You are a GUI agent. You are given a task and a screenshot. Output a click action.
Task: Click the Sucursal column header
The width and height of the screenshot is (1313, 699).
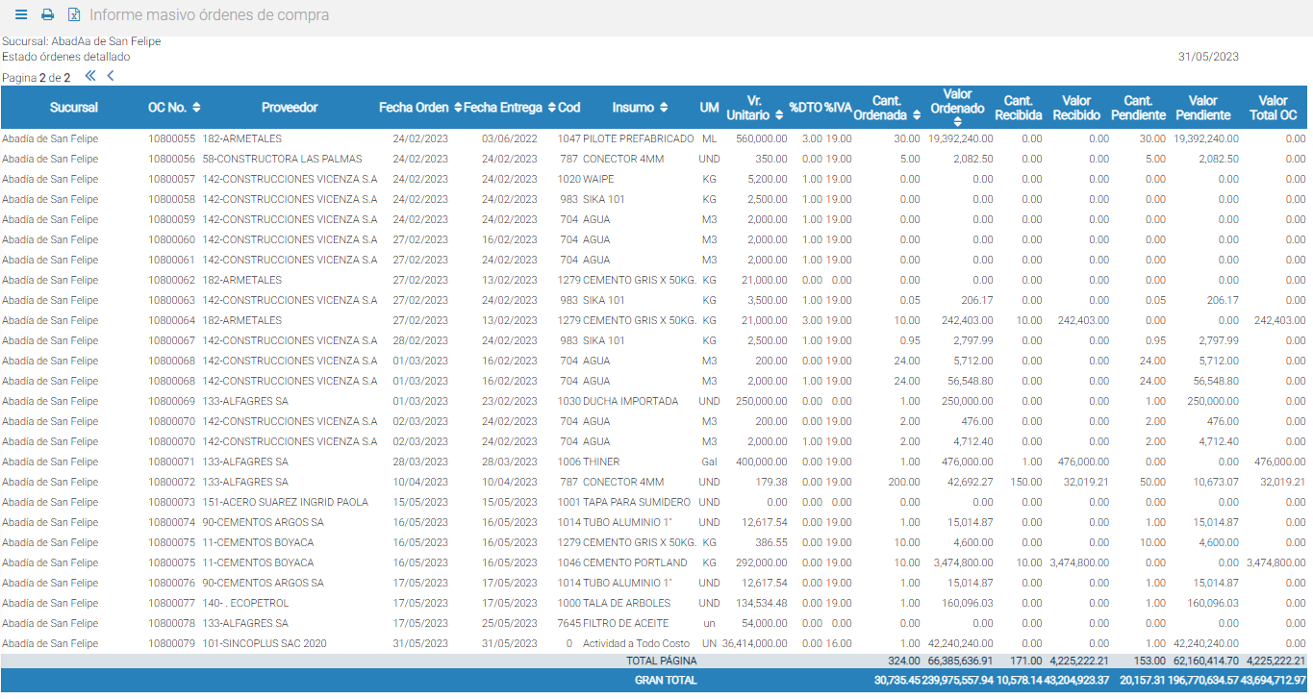point(74,108)
